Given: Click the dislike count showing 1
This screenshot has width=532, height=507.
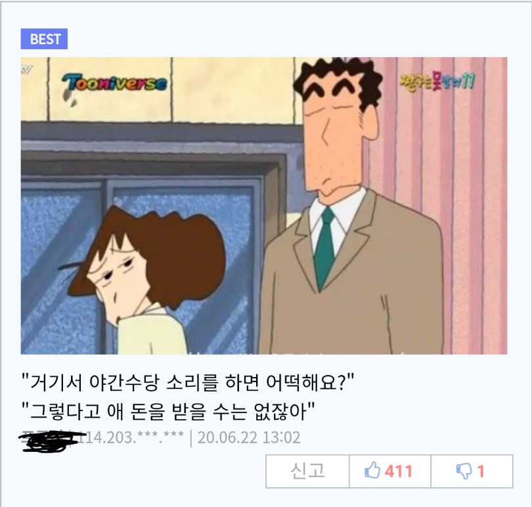Looking at the screenshot, I should click(480, 471).
